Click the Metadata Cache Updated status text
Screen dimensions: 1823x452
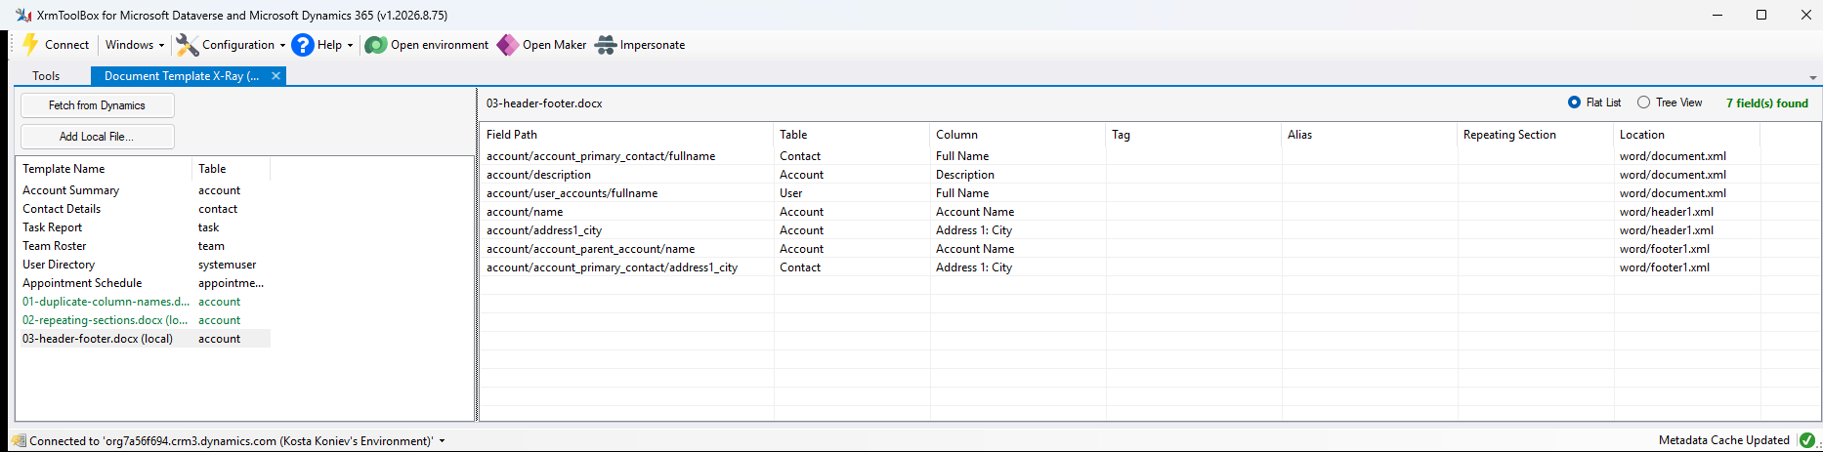tap(1724, 440)
